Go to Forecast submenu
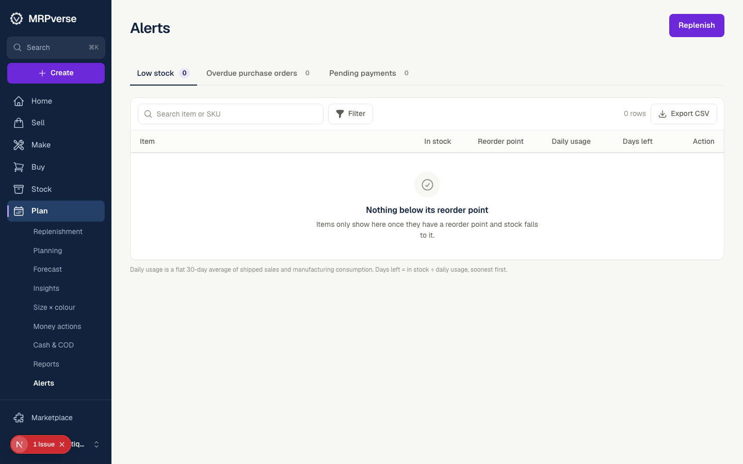 tap(47, 269)
